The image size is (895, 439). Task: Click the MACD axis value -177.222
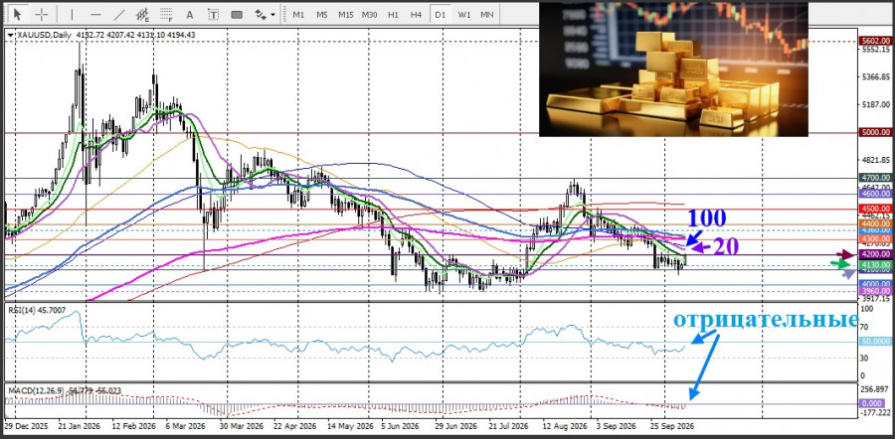pyautogui.click(x=877, y=413)
